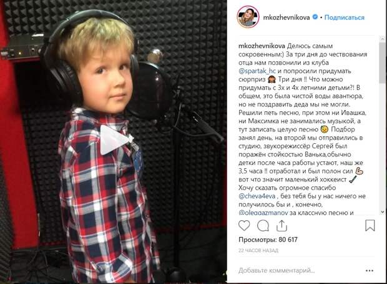The image size is (387, 284).
Task: Share the post using the upload arrow icon
Action: click(x=282, y=226)
